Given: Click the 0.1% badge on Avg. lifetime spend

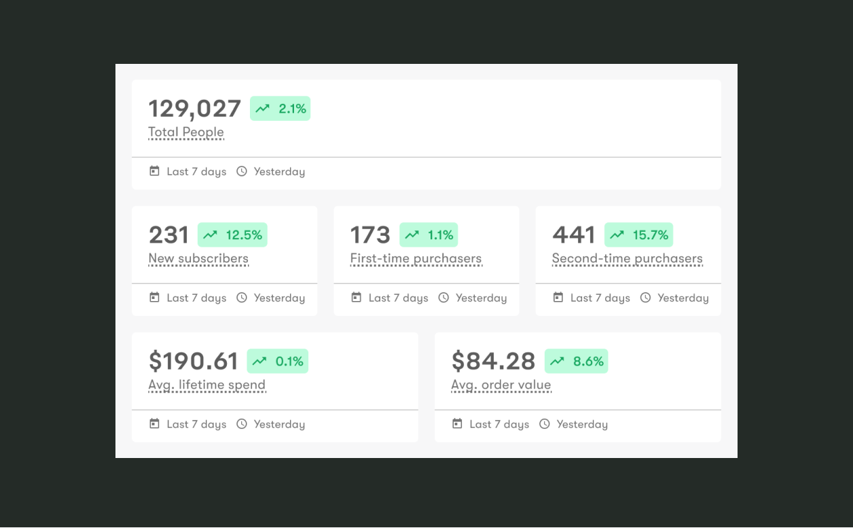Looking at the screenshot, I should [x=277, y=361].
